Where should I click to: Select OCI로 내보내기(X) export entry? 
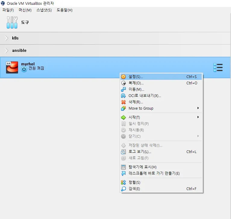click(x=161, y=96)
